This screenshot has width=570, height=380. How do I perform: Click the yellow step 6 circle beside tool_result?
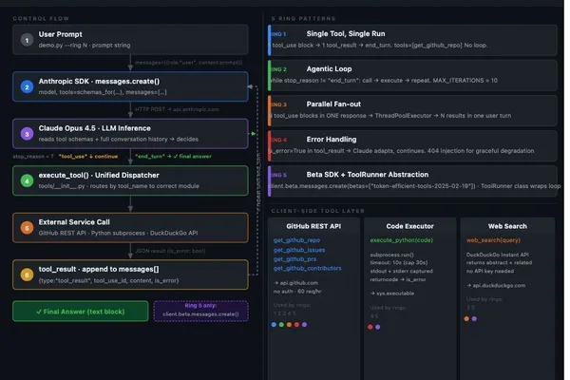(27, 275)
